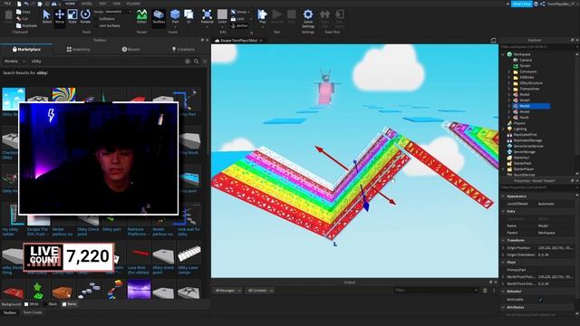This screenshot has width=580, height=326.
Task: Open the Toolbox filter options icon
Action: (205, 62)
